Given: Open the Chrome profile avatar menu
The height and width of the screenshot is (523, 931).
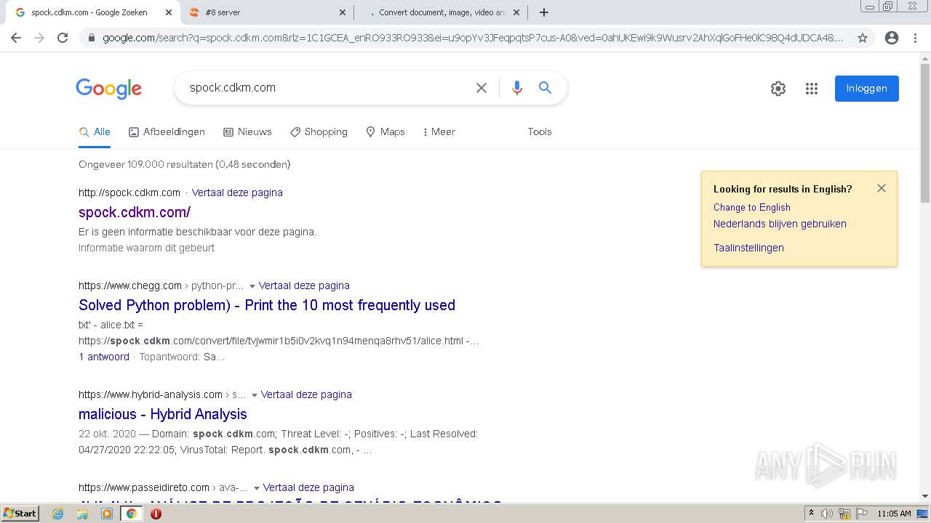Looking at the screenshot, I should 892,38.
